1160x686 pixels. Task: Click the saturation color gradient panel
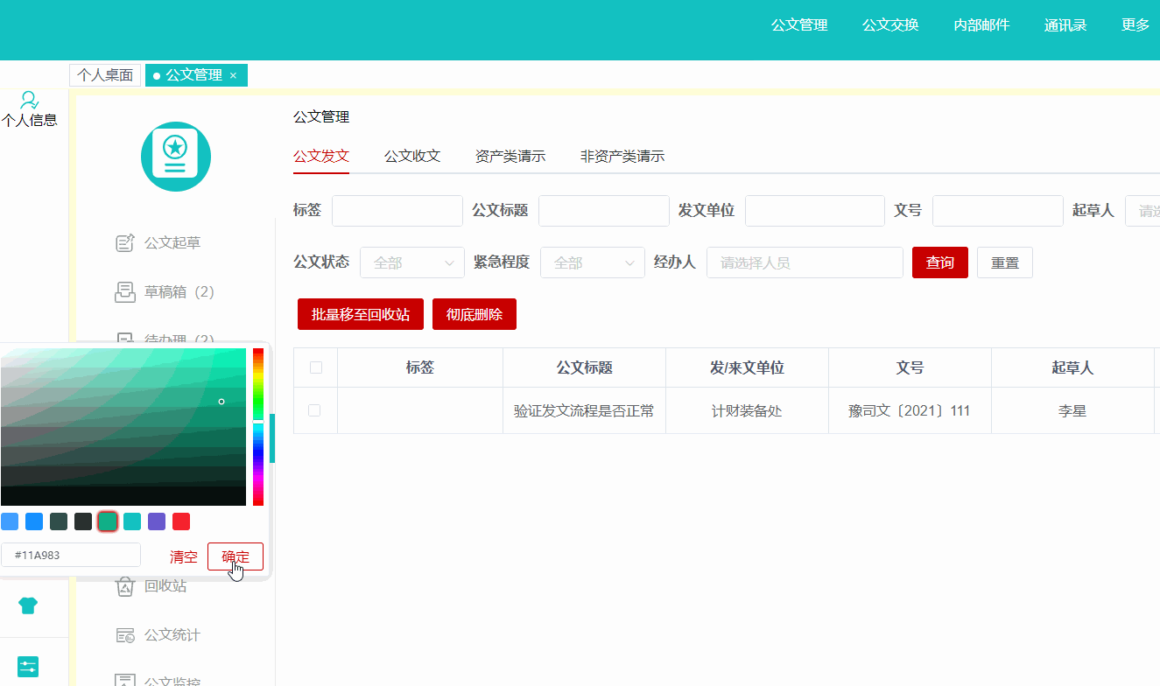click(x=123, y=427)
